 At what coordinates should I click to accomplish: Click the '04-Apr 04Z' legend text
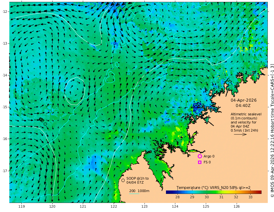pyautogui.click(x=240, y=126)
